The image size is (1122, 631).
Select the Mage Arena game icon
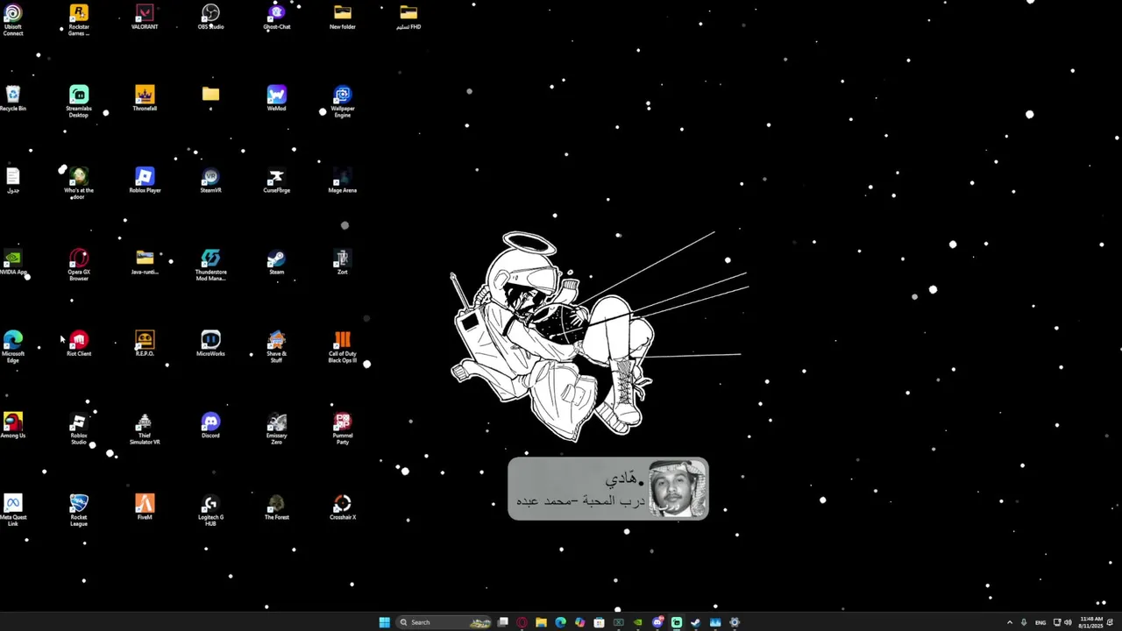tap(342, 181)
